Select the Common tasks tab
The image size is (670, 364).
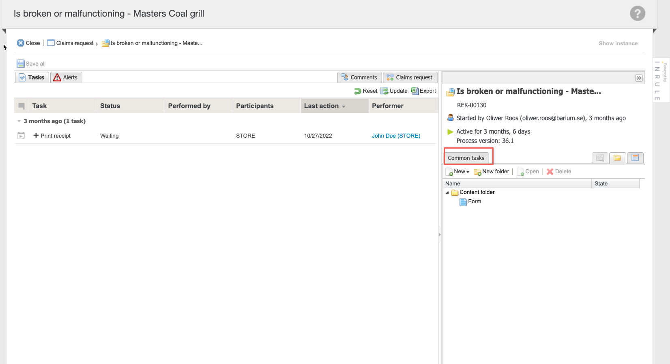tap(466, 158)
